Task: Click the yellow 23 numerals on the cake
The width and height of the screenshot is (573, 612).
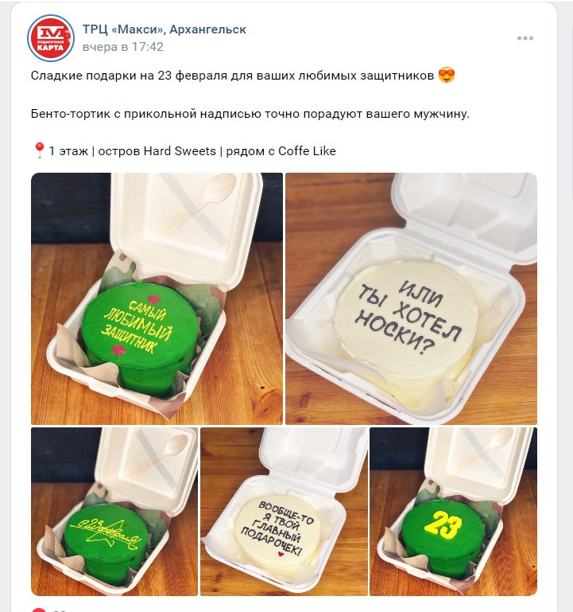Action: (443, 525)
